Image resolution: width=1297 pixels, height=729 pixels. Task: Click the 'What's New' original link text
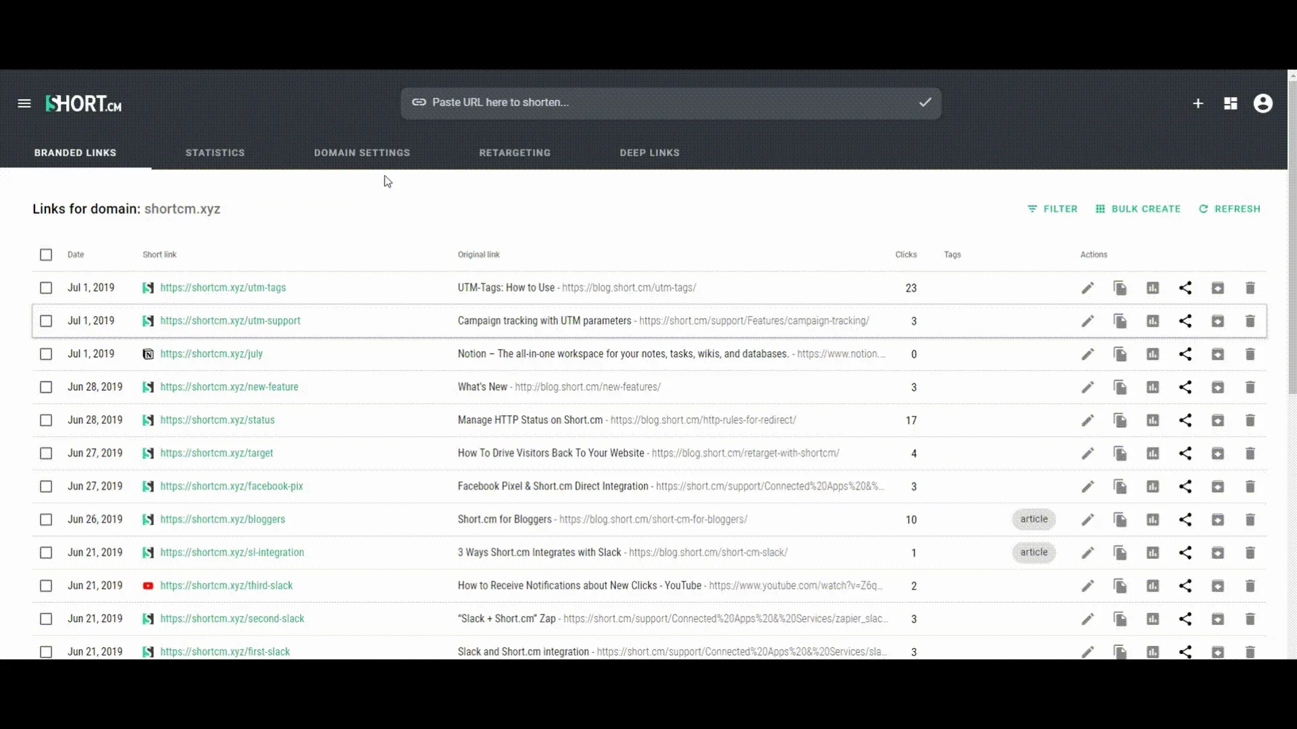[482, 387]
